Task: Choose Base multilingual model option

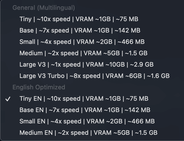Action: [x=80, y=30]
